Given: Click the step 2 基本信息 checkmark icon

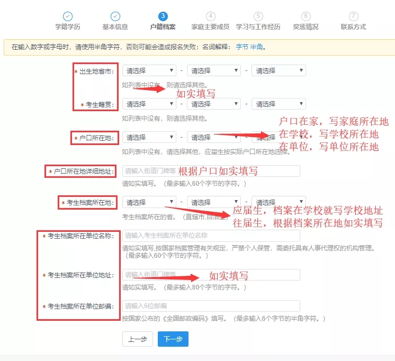Looking at the screenshot, I should click(115, 16).
